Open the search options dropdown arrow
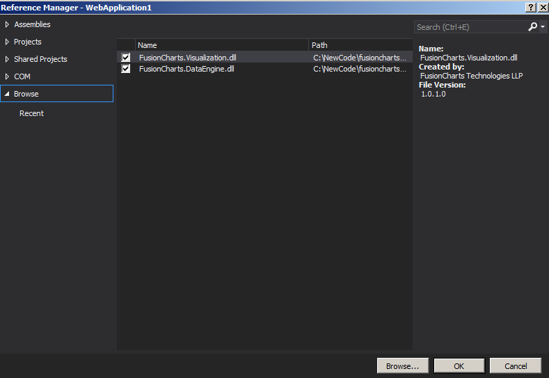The height and width of the screenshot is (378, 549). (x=543, y=27)
